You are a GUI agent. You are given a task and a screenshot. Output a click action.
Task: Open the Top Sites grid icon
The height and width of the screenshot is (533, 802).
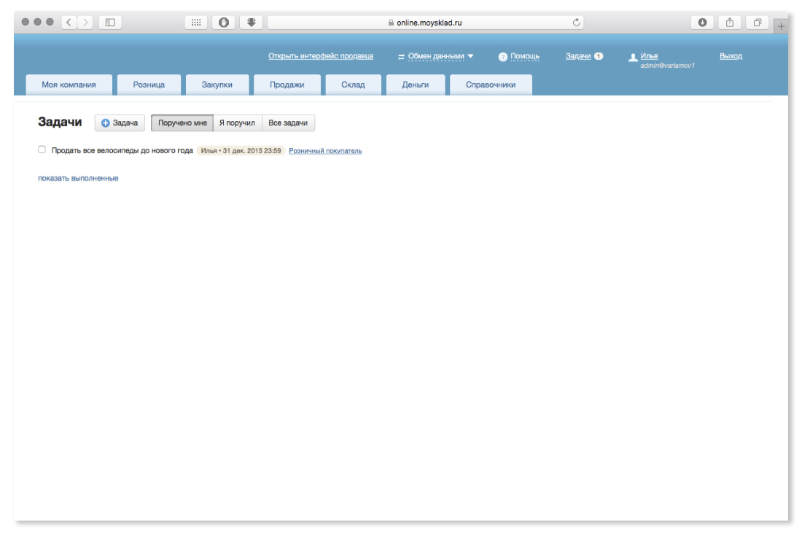pyautogui.click(x=196, y=23)
